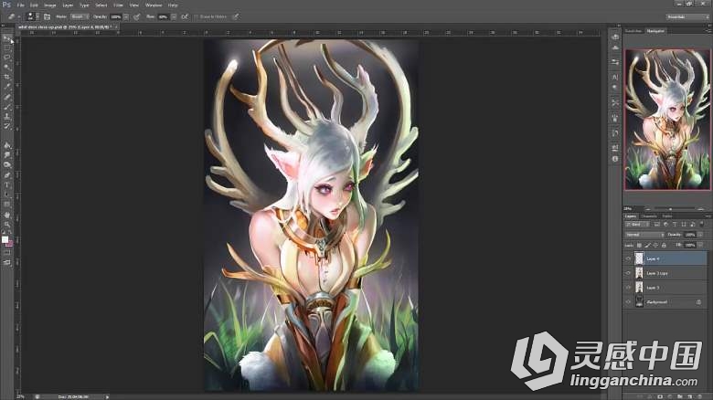Select the Healing Brush tool
The image size is (713, 400).
[x=6, y=97]
